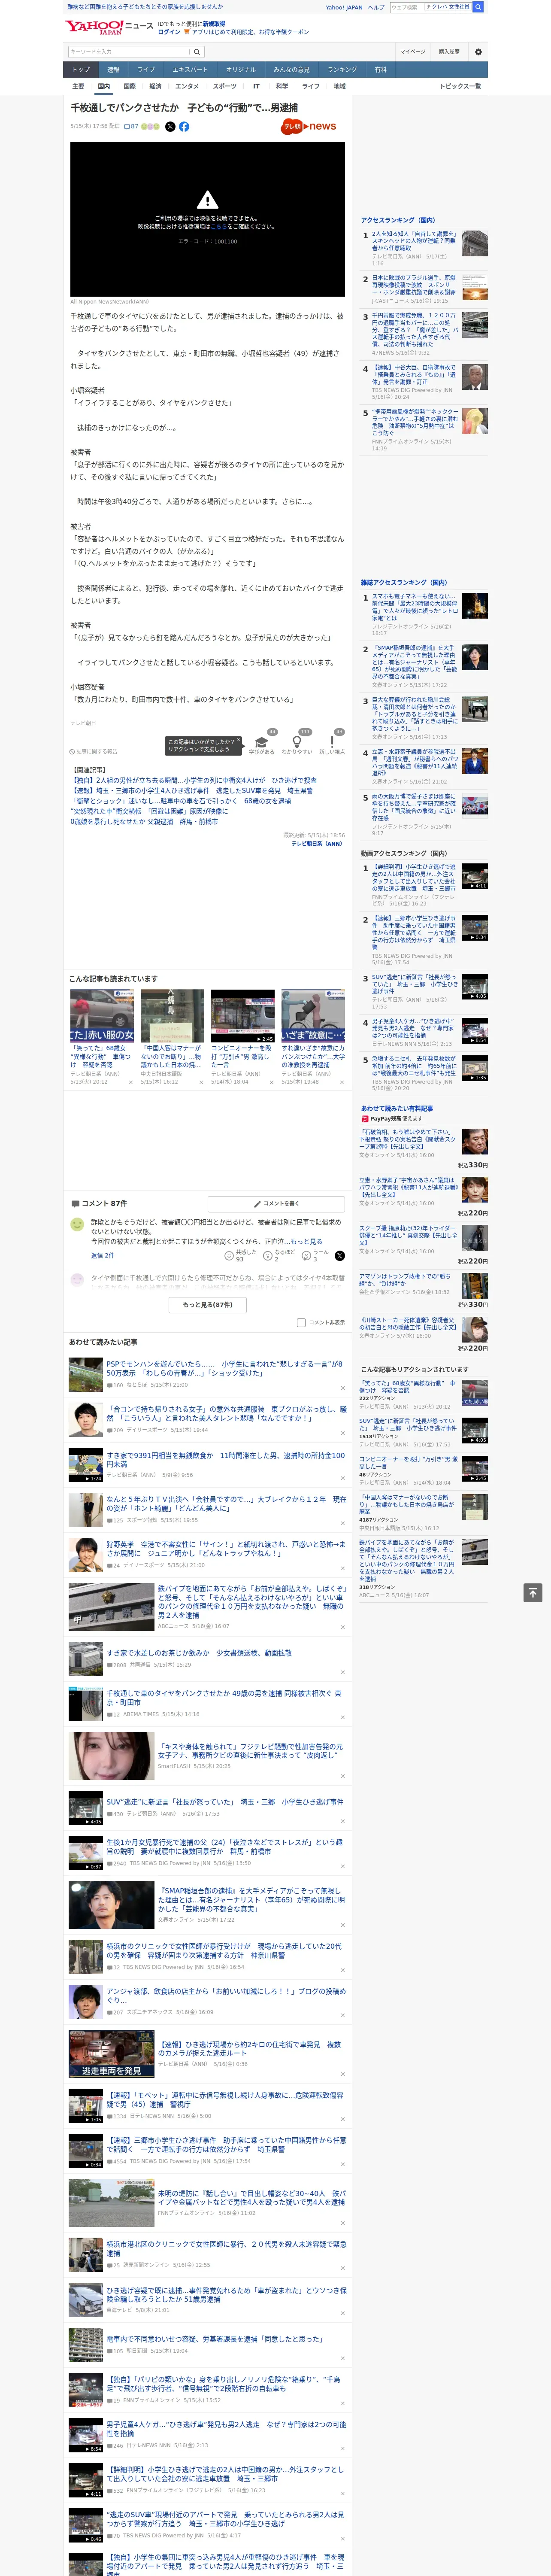
Task: Share article on Facebook icon
Action: point(184,127)
